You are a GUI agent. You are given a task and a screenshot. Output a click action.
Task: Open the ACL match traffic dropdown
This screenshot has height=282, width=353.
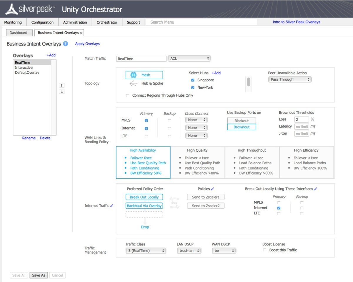click(189, 58)
